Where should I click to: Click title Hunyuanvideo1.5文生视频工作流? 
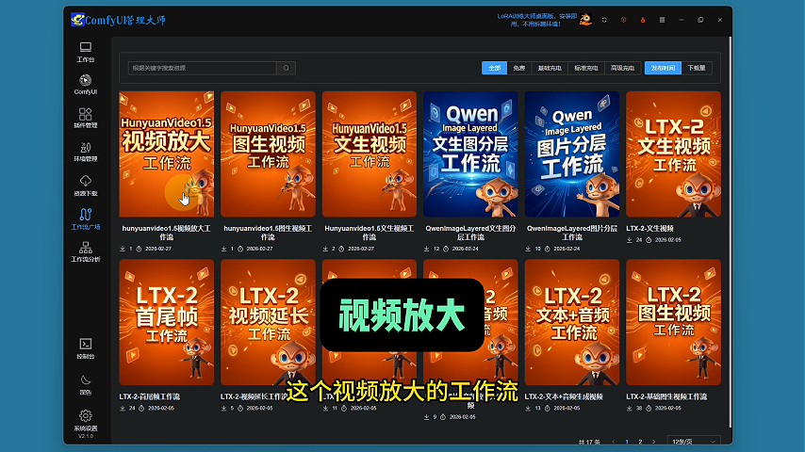point(370,233)
